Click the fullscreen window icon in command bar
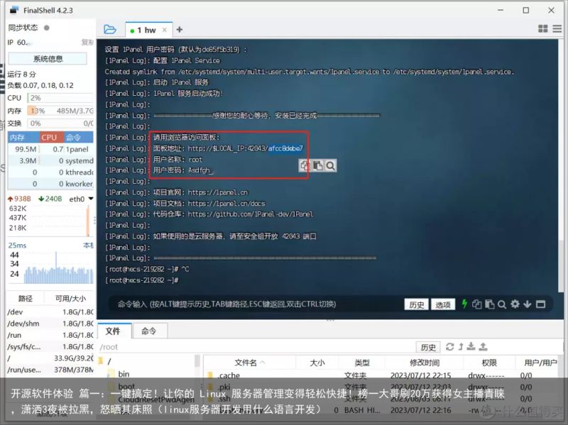Viewport: 568px width, 425px height. (x=540, y=304)
